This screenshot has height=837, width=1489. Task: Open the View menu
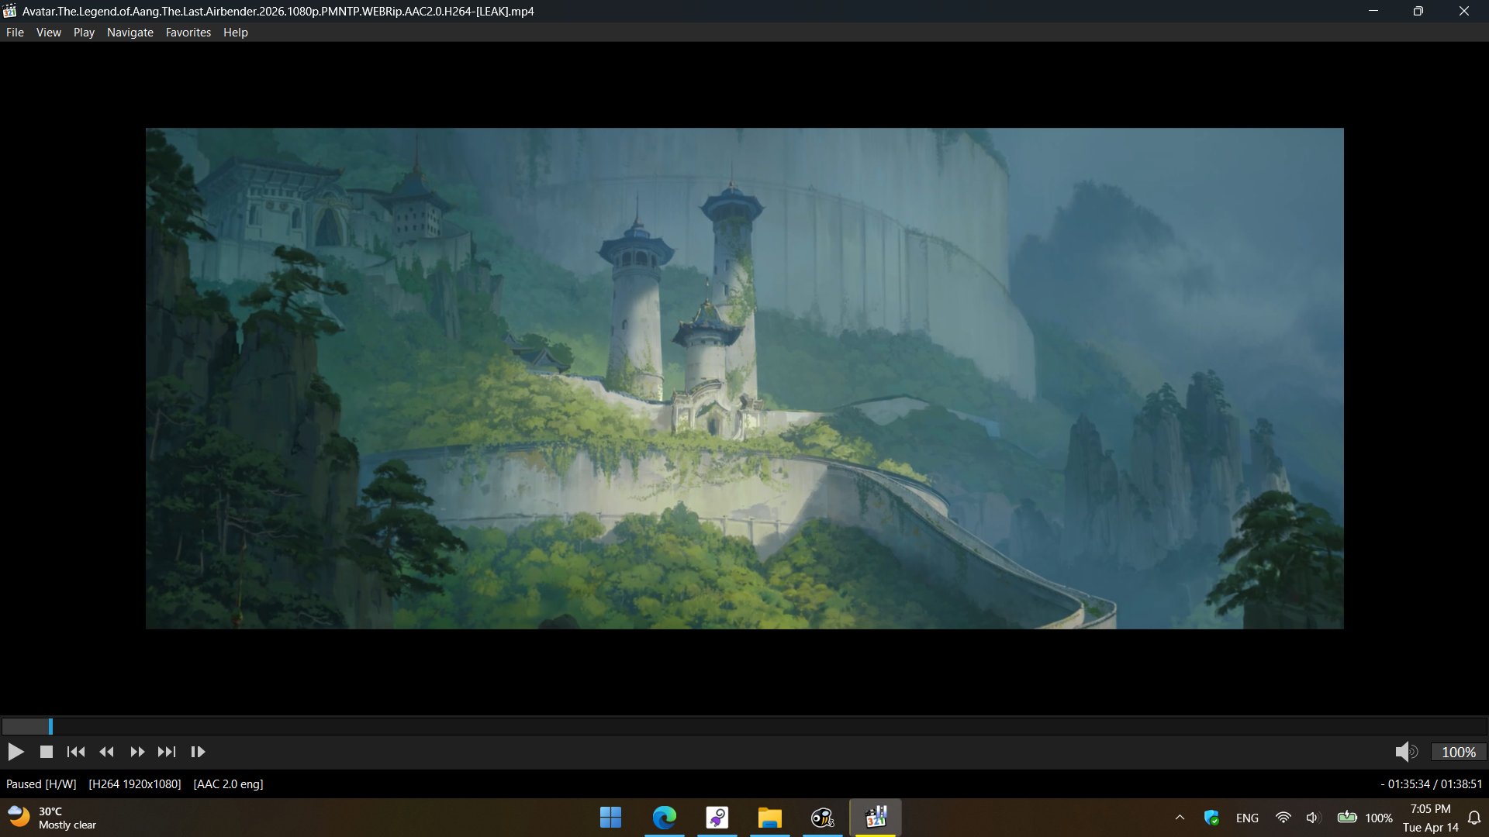(x=48, y=33)
